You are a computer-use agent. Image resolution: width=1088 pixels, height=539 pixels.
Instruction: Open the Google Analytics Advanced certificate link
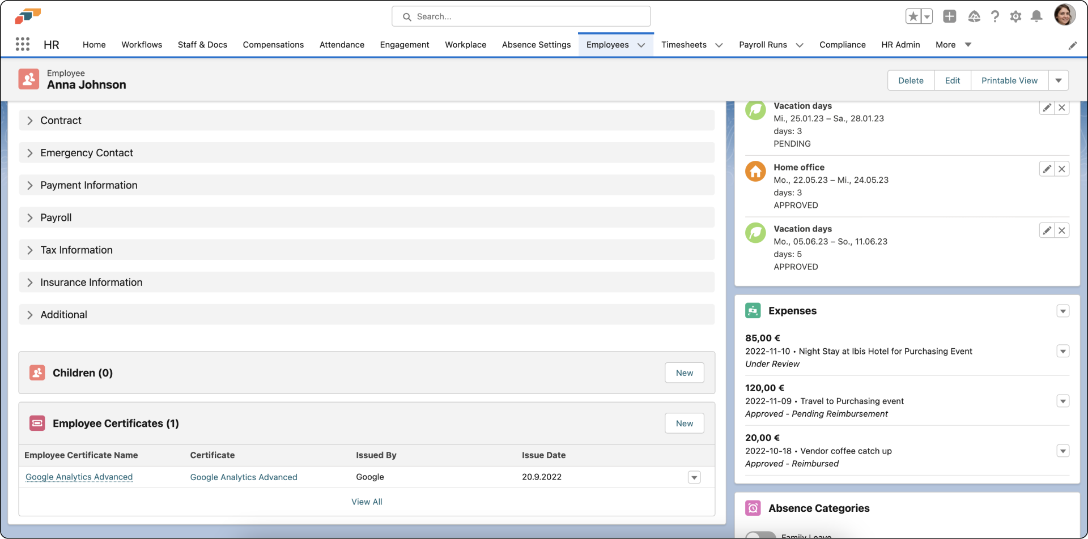[x=243, y=477]
